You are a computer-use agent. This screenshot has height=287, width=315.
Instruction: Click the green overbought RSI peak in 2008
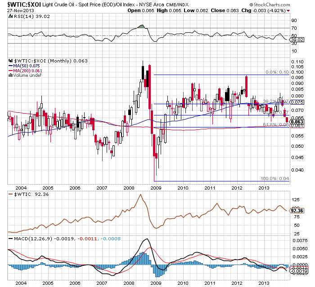click(142, 26)
